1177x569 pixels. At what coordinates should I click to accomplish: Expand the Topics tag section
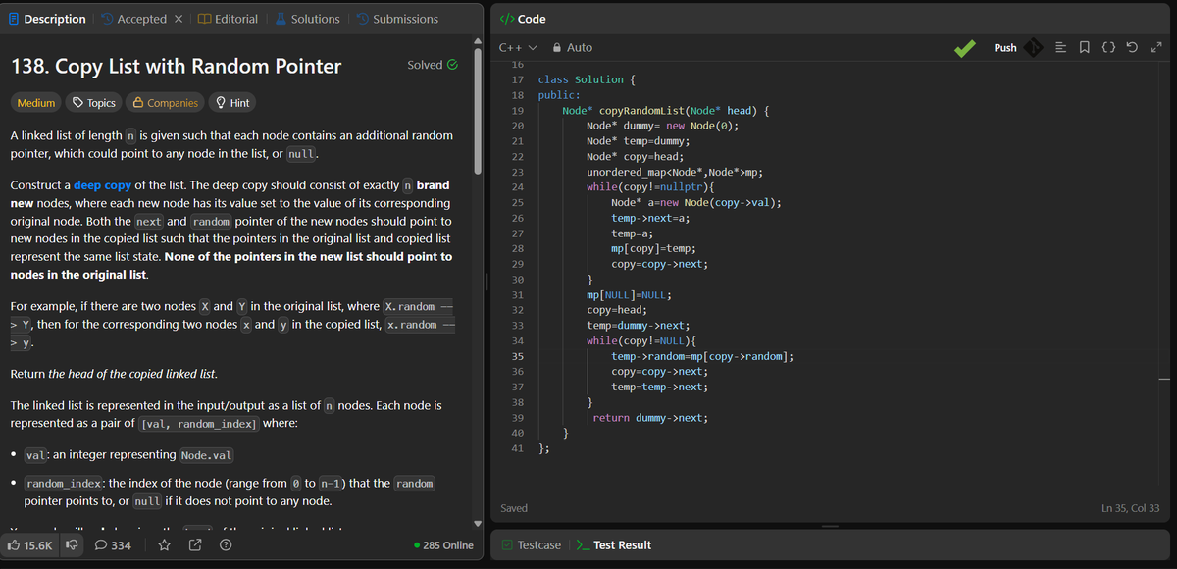(94, 103)
